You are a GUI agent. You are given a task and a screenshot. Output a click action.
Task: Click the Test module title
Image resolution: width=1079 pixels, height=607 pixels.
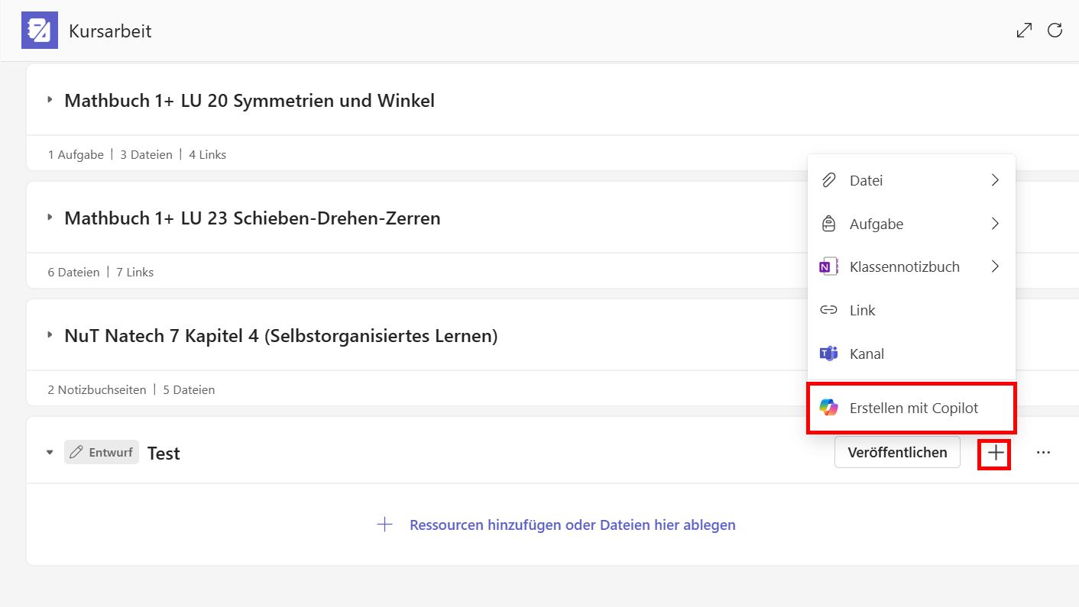[x=164, y=454]
